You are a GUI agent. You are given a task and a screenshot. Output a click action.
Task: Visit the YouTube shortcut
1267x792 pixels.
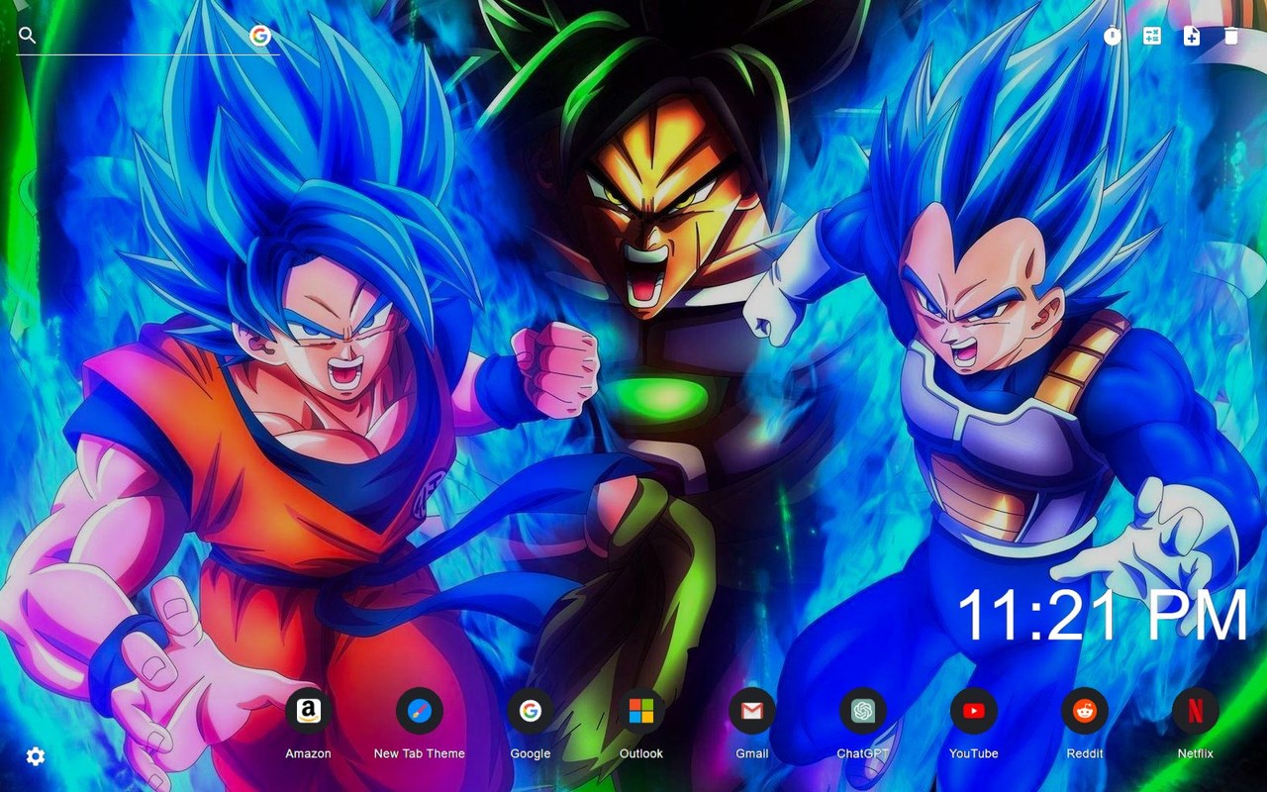[x=974, y=711]
